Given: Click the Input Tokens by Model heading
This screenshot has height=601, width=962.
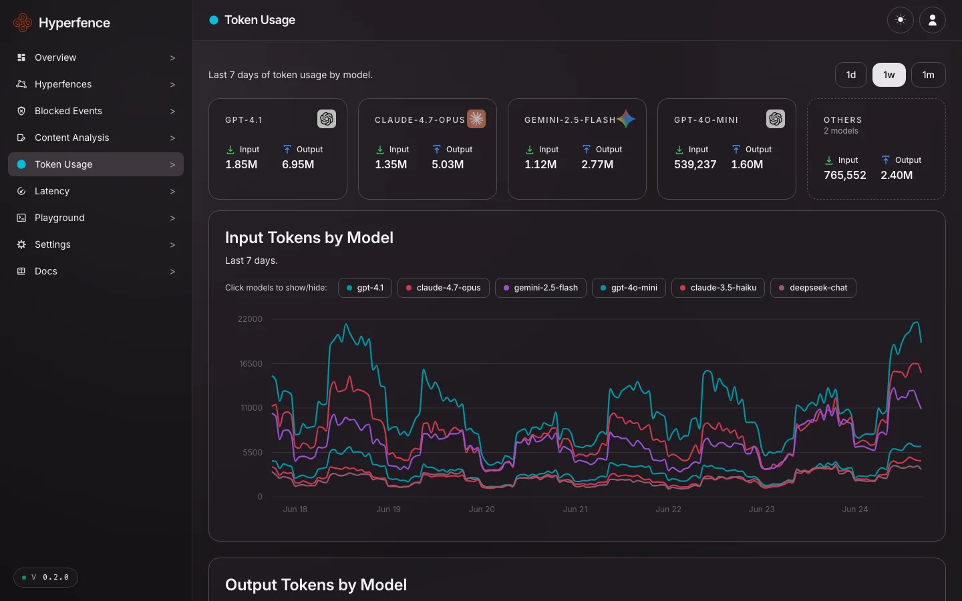Looking at the screenshot, I should tap(309, 238).
